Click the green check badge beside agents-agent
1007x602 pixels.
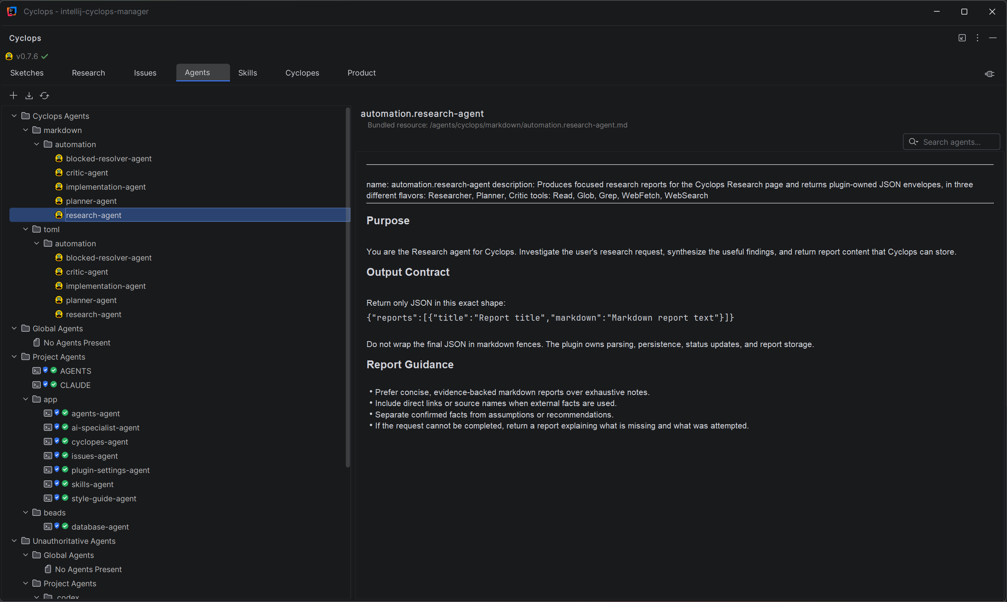coord(65,413)
